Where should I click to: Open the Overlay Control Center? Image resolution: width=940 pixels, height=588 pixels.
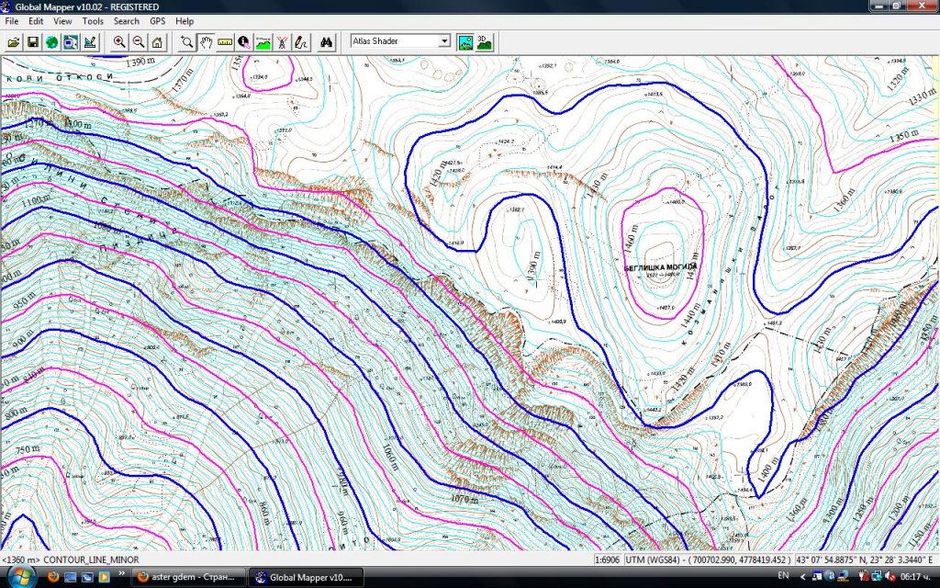click(71, 42)
